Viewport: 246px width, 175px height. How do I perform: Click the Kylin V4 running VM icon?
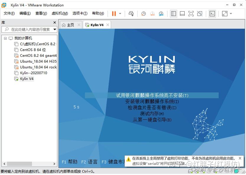click(16, 79)
